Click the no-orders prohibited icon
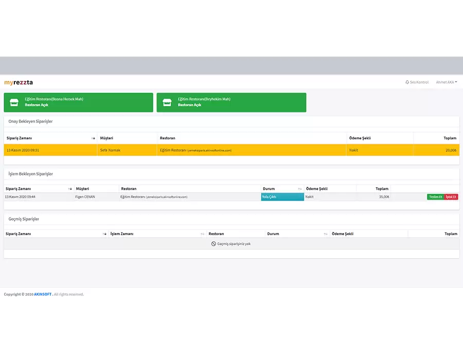 point(213,244)
